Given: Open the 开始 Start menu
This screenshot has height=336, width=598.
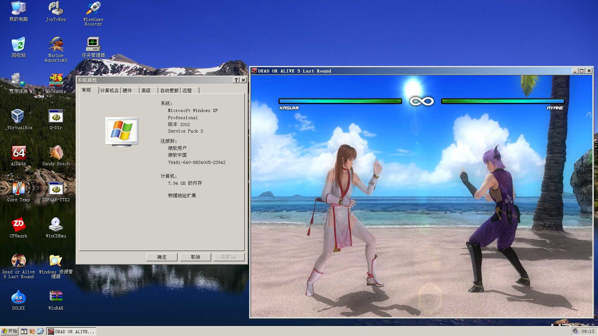Looking at the screenshot, I should tap(9, 331).
